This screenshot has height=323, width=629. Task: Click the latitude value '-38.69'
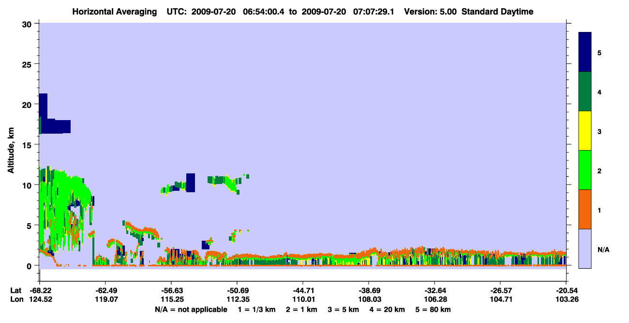click(x=369, y=291)
